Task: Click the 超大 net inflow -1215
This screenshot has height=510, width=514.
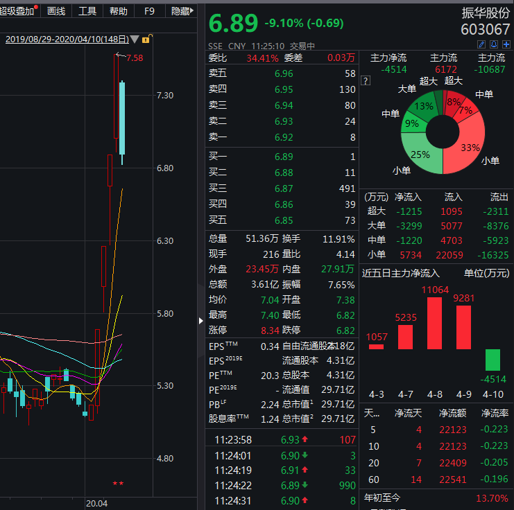Action: coord(409,211)
